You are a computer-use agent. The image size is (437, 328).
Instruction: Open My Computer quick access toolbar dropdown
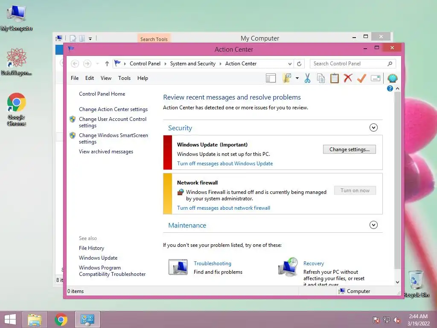click(90, 39)
